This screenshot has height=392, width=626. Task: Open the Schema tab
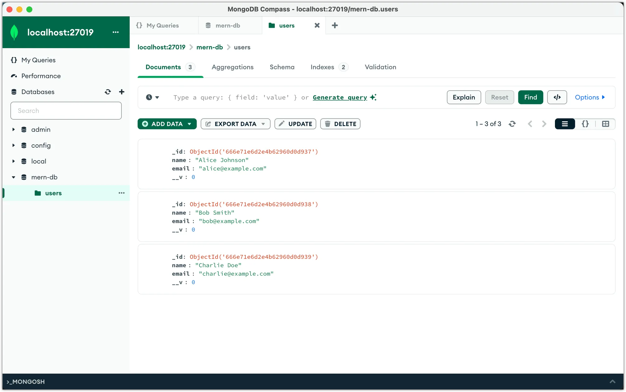pos(282,67)
